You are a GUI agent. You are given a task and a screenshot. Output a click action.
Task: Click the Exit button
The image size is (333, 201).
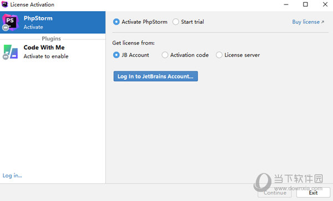click(x=313, y=193)
